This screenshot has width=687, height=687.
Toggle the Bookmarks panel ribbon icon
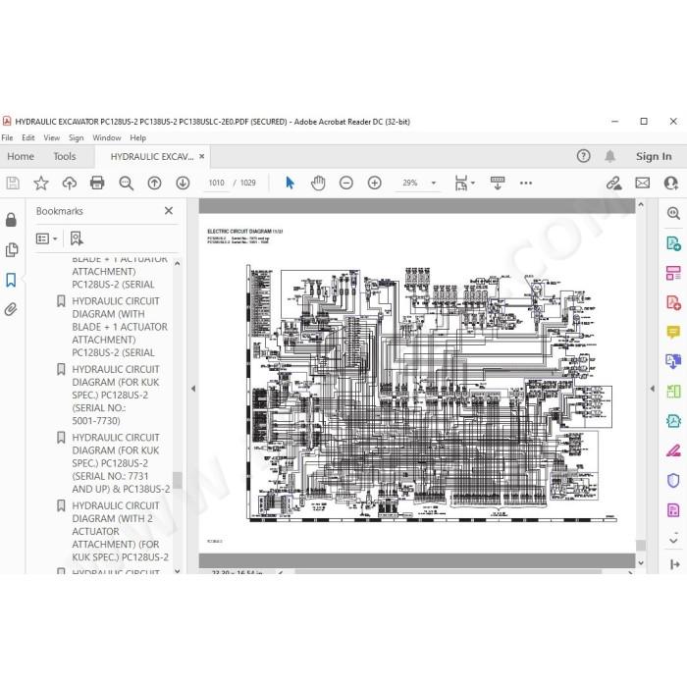[x=11, y=280]
